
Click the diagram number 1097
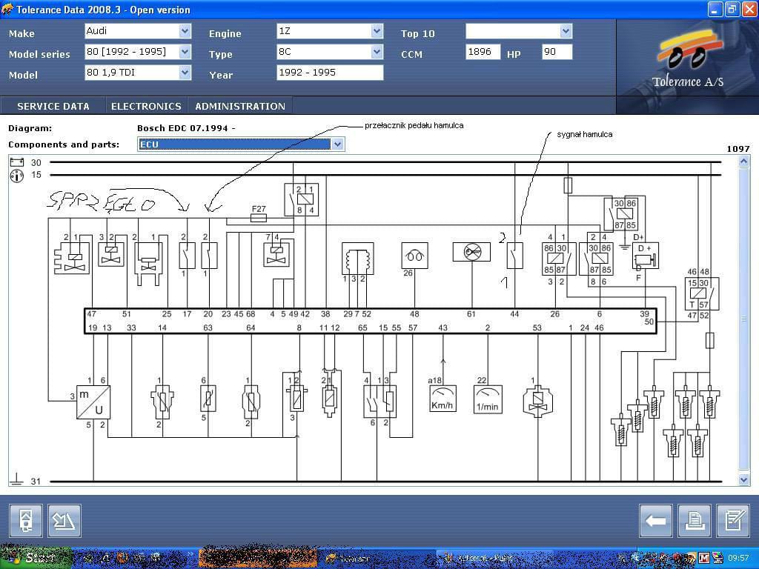pyautogui.click(x=738, y=149)
